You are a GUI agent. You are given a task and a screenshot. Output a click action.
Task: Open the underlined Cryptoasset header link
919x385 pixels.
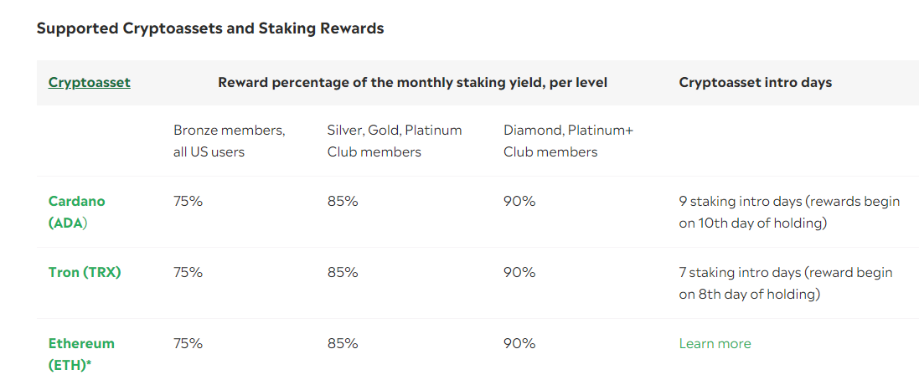coord(89,83)
